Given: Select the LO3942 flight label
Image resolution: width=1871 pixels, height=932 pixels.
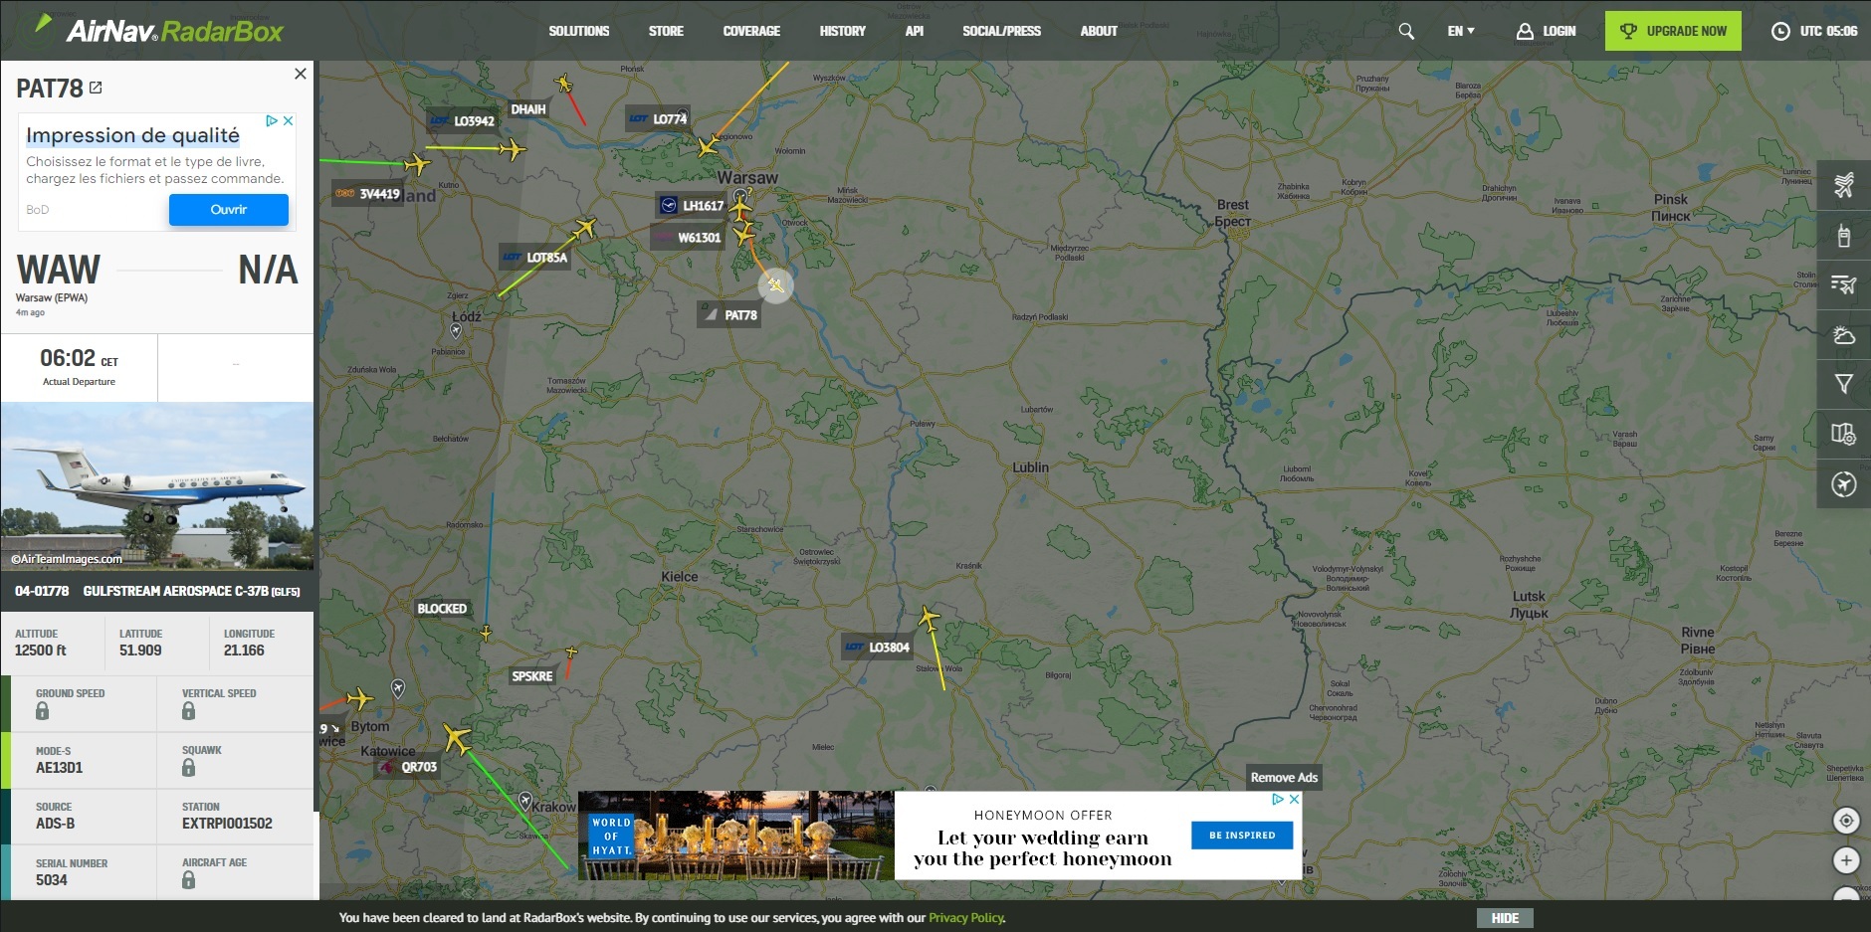Looking at the screenshot, I should coord(463,121).
